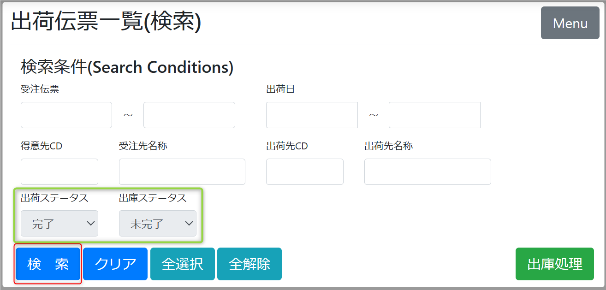Screen dimensions: 606x290
Task: Focus the 出荷日 start date field
Action: 312,115
